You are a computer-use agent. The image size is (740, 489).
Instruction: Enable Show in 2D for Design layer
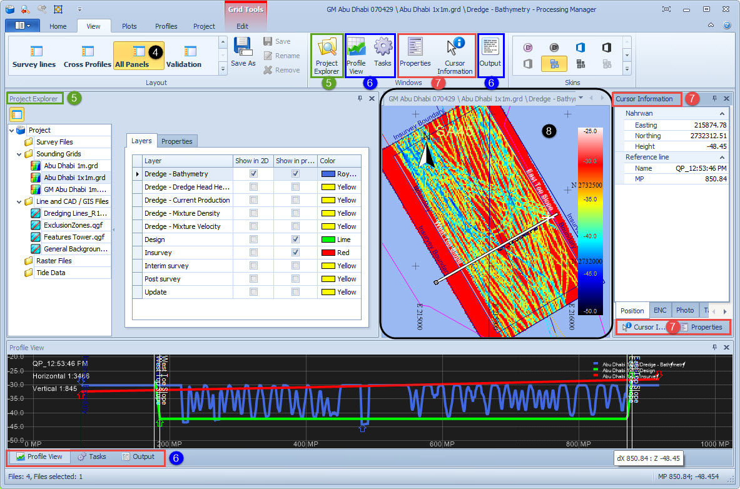(x=253, y=239)
